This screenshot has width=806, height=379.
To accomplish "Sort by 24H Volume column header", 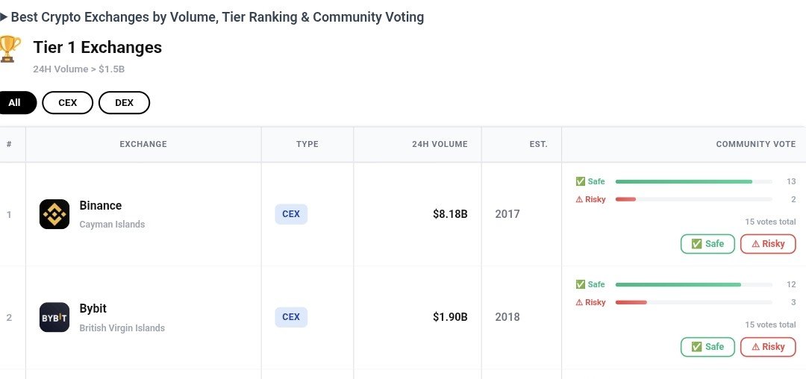I will 440,144.
